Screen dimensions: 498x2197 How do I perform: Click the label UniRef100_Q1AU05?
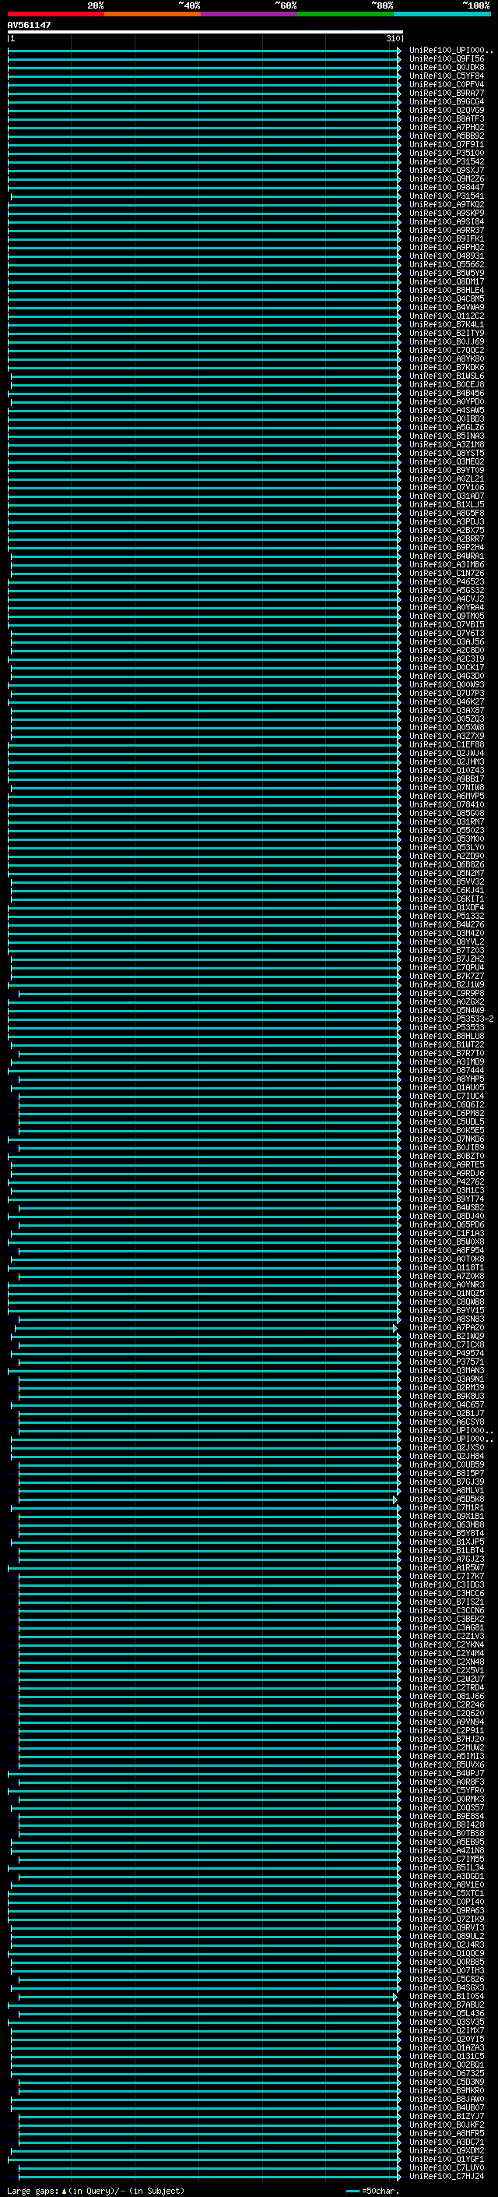coord(446,1087)
